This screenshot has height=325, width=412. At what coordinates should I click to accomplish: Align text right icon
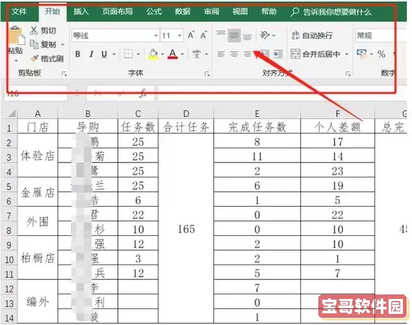point(247,55)
